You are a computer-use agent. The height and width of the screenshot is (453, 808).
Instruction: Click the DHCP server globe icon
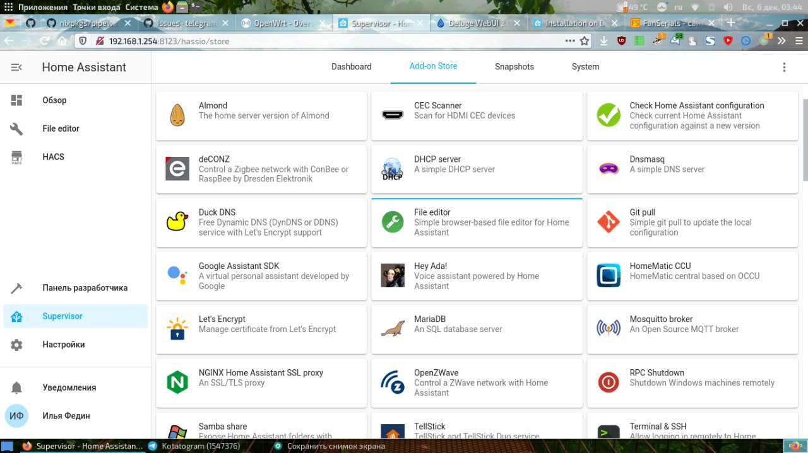point(393,169)
